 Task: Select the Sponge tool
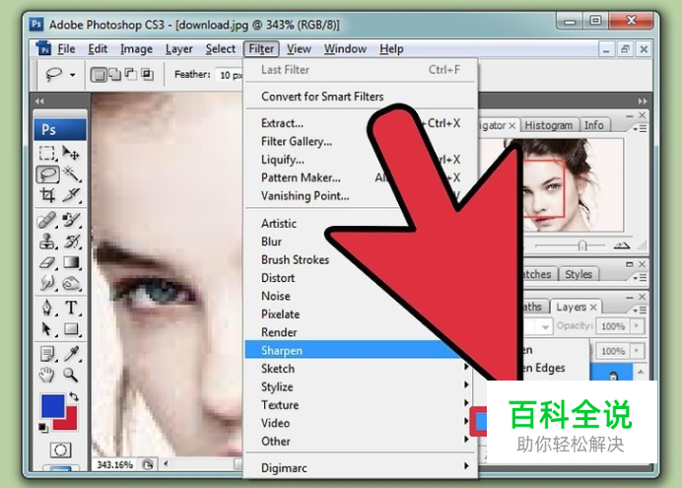pos(71,284)
